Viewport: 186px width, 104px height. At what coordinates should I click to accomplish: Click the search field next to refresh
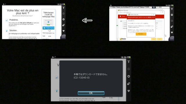tap(163, 7)
